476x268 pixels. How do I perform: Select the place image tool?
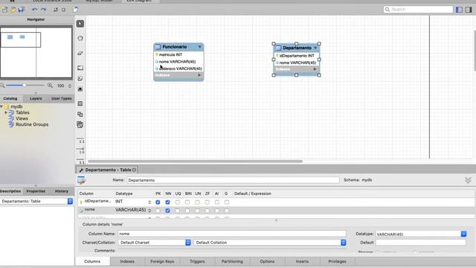tap(80, 89)
